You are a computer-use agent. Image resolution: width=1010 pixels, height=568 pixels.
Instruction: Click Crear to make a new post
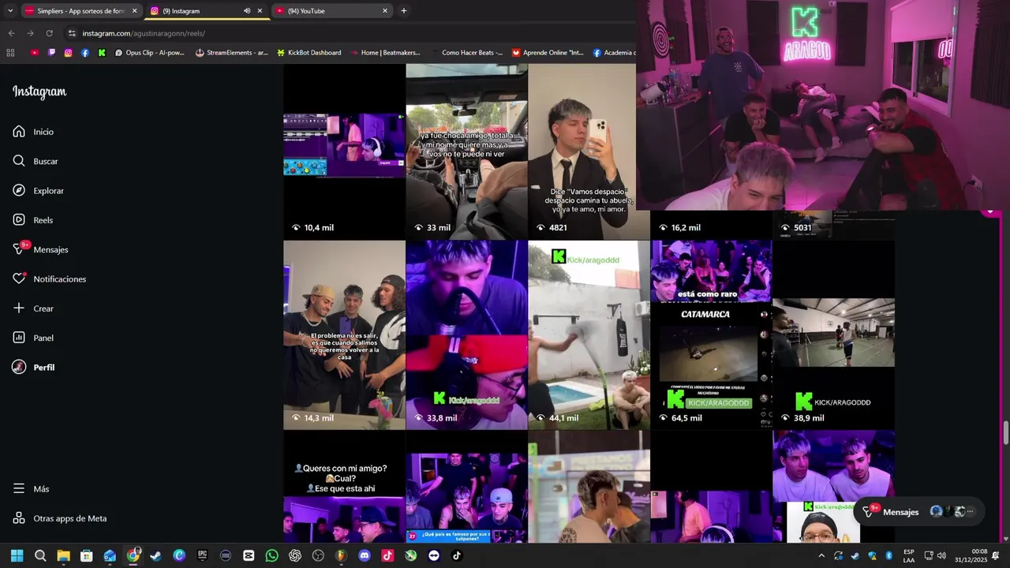tap(33, 308)
